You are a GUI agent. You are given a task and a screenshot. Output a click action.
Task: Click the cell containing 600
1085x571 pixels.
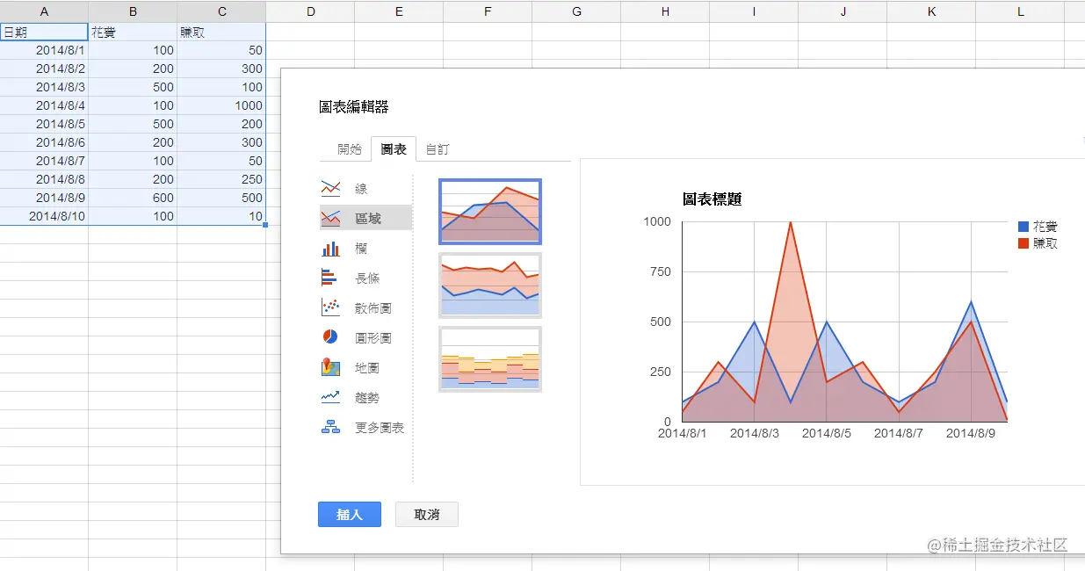(133, 198)
